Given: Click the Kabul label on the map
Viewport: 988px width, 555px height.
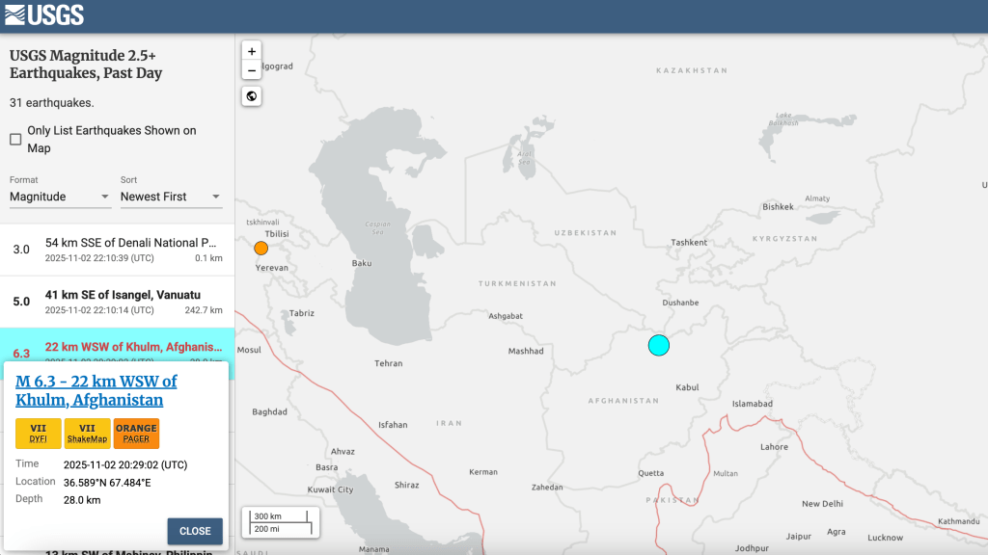Looking at the screenshot, I should [687, 387].
